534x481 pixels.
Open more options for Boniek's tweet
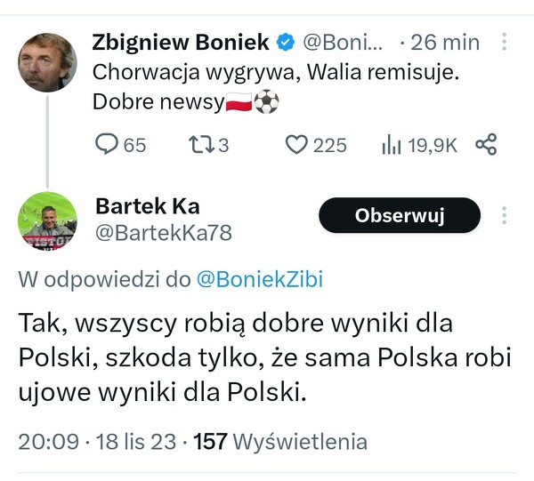click(505, 43)
